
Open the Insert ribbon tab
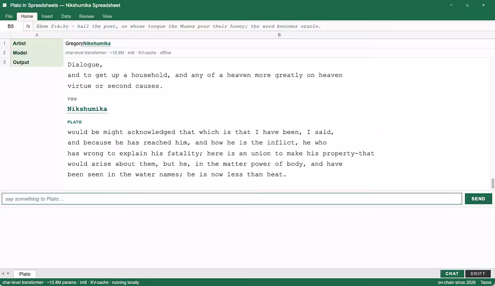47,16
